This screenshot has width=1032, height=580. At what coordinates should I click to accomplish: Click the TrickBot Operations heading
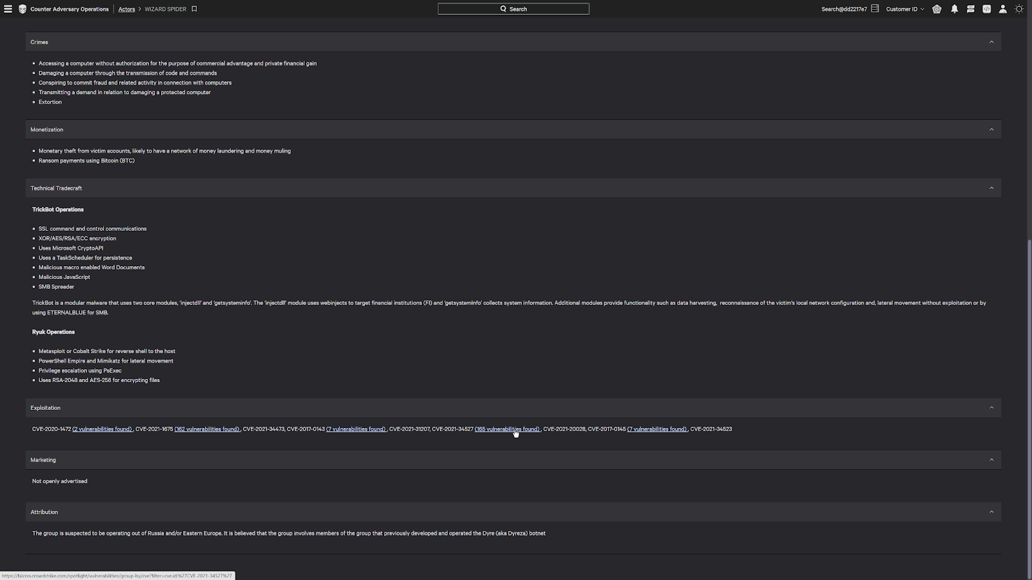pyautogui.click(x=58, y=209)
